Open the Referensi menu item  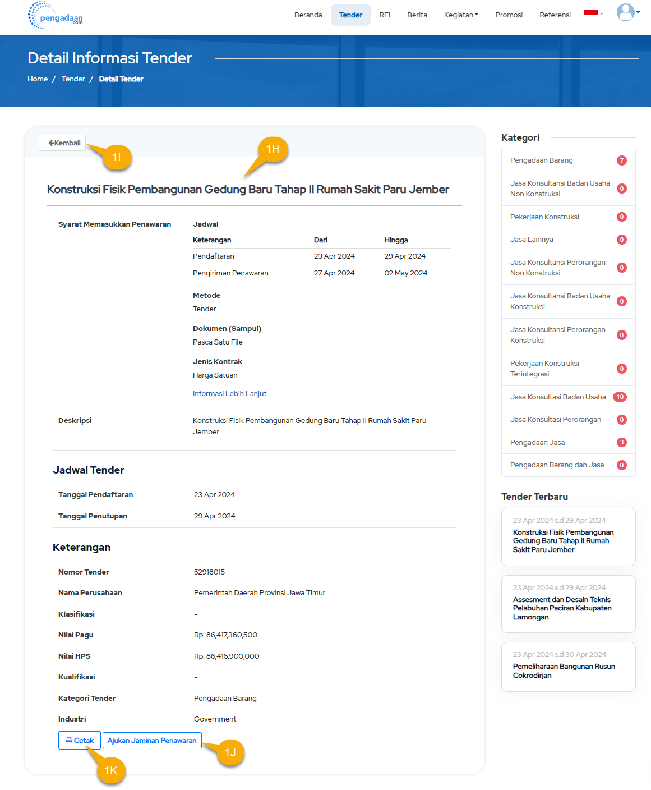pos(555,15)
